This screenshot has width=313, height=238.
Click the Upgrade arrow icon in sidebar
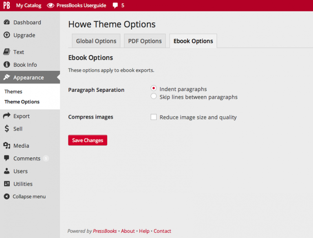[7, 35]
